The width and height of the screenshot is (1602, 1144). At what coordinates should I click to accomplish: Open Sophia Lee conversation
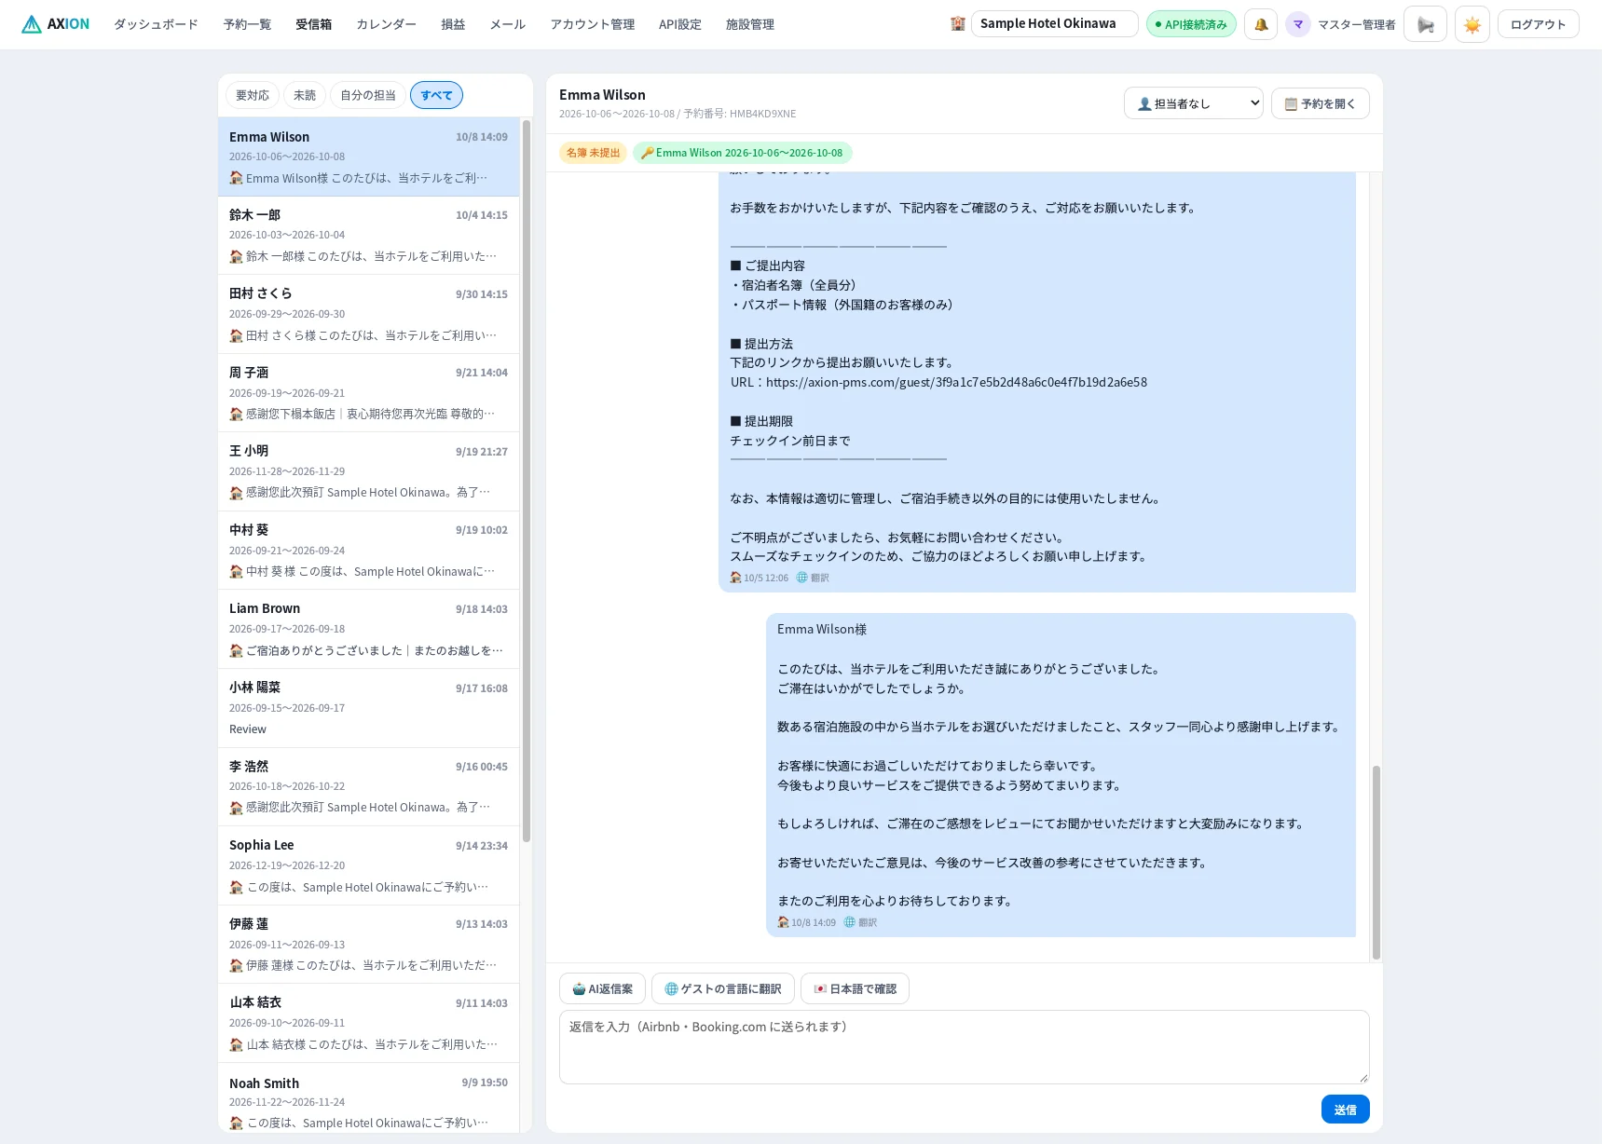click(x=369, y=865)
